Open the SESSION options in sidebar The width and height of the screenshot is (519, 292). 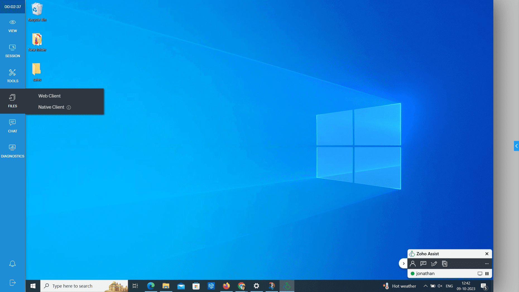click(x=13, y=51)
